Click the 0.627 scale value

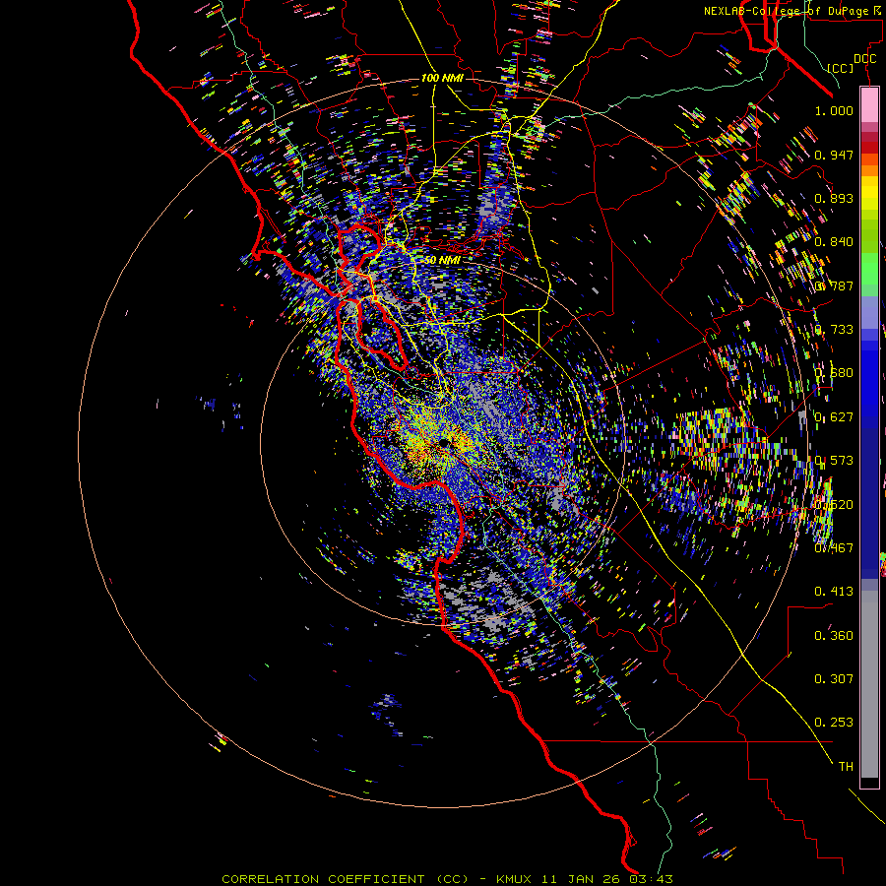pos(834,417)
